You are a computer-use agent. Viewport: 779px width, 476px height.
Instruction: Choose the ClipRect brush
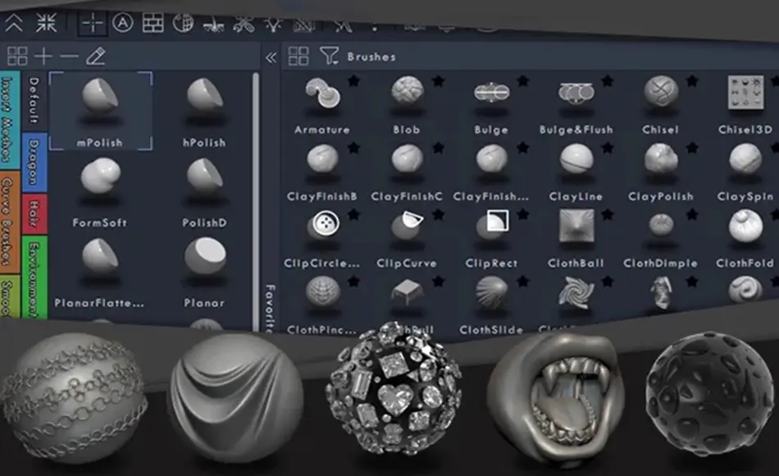491,239
